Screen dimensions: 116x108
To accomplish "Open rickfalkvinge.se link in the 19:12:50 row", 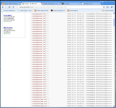I will [x=39, y=99].
